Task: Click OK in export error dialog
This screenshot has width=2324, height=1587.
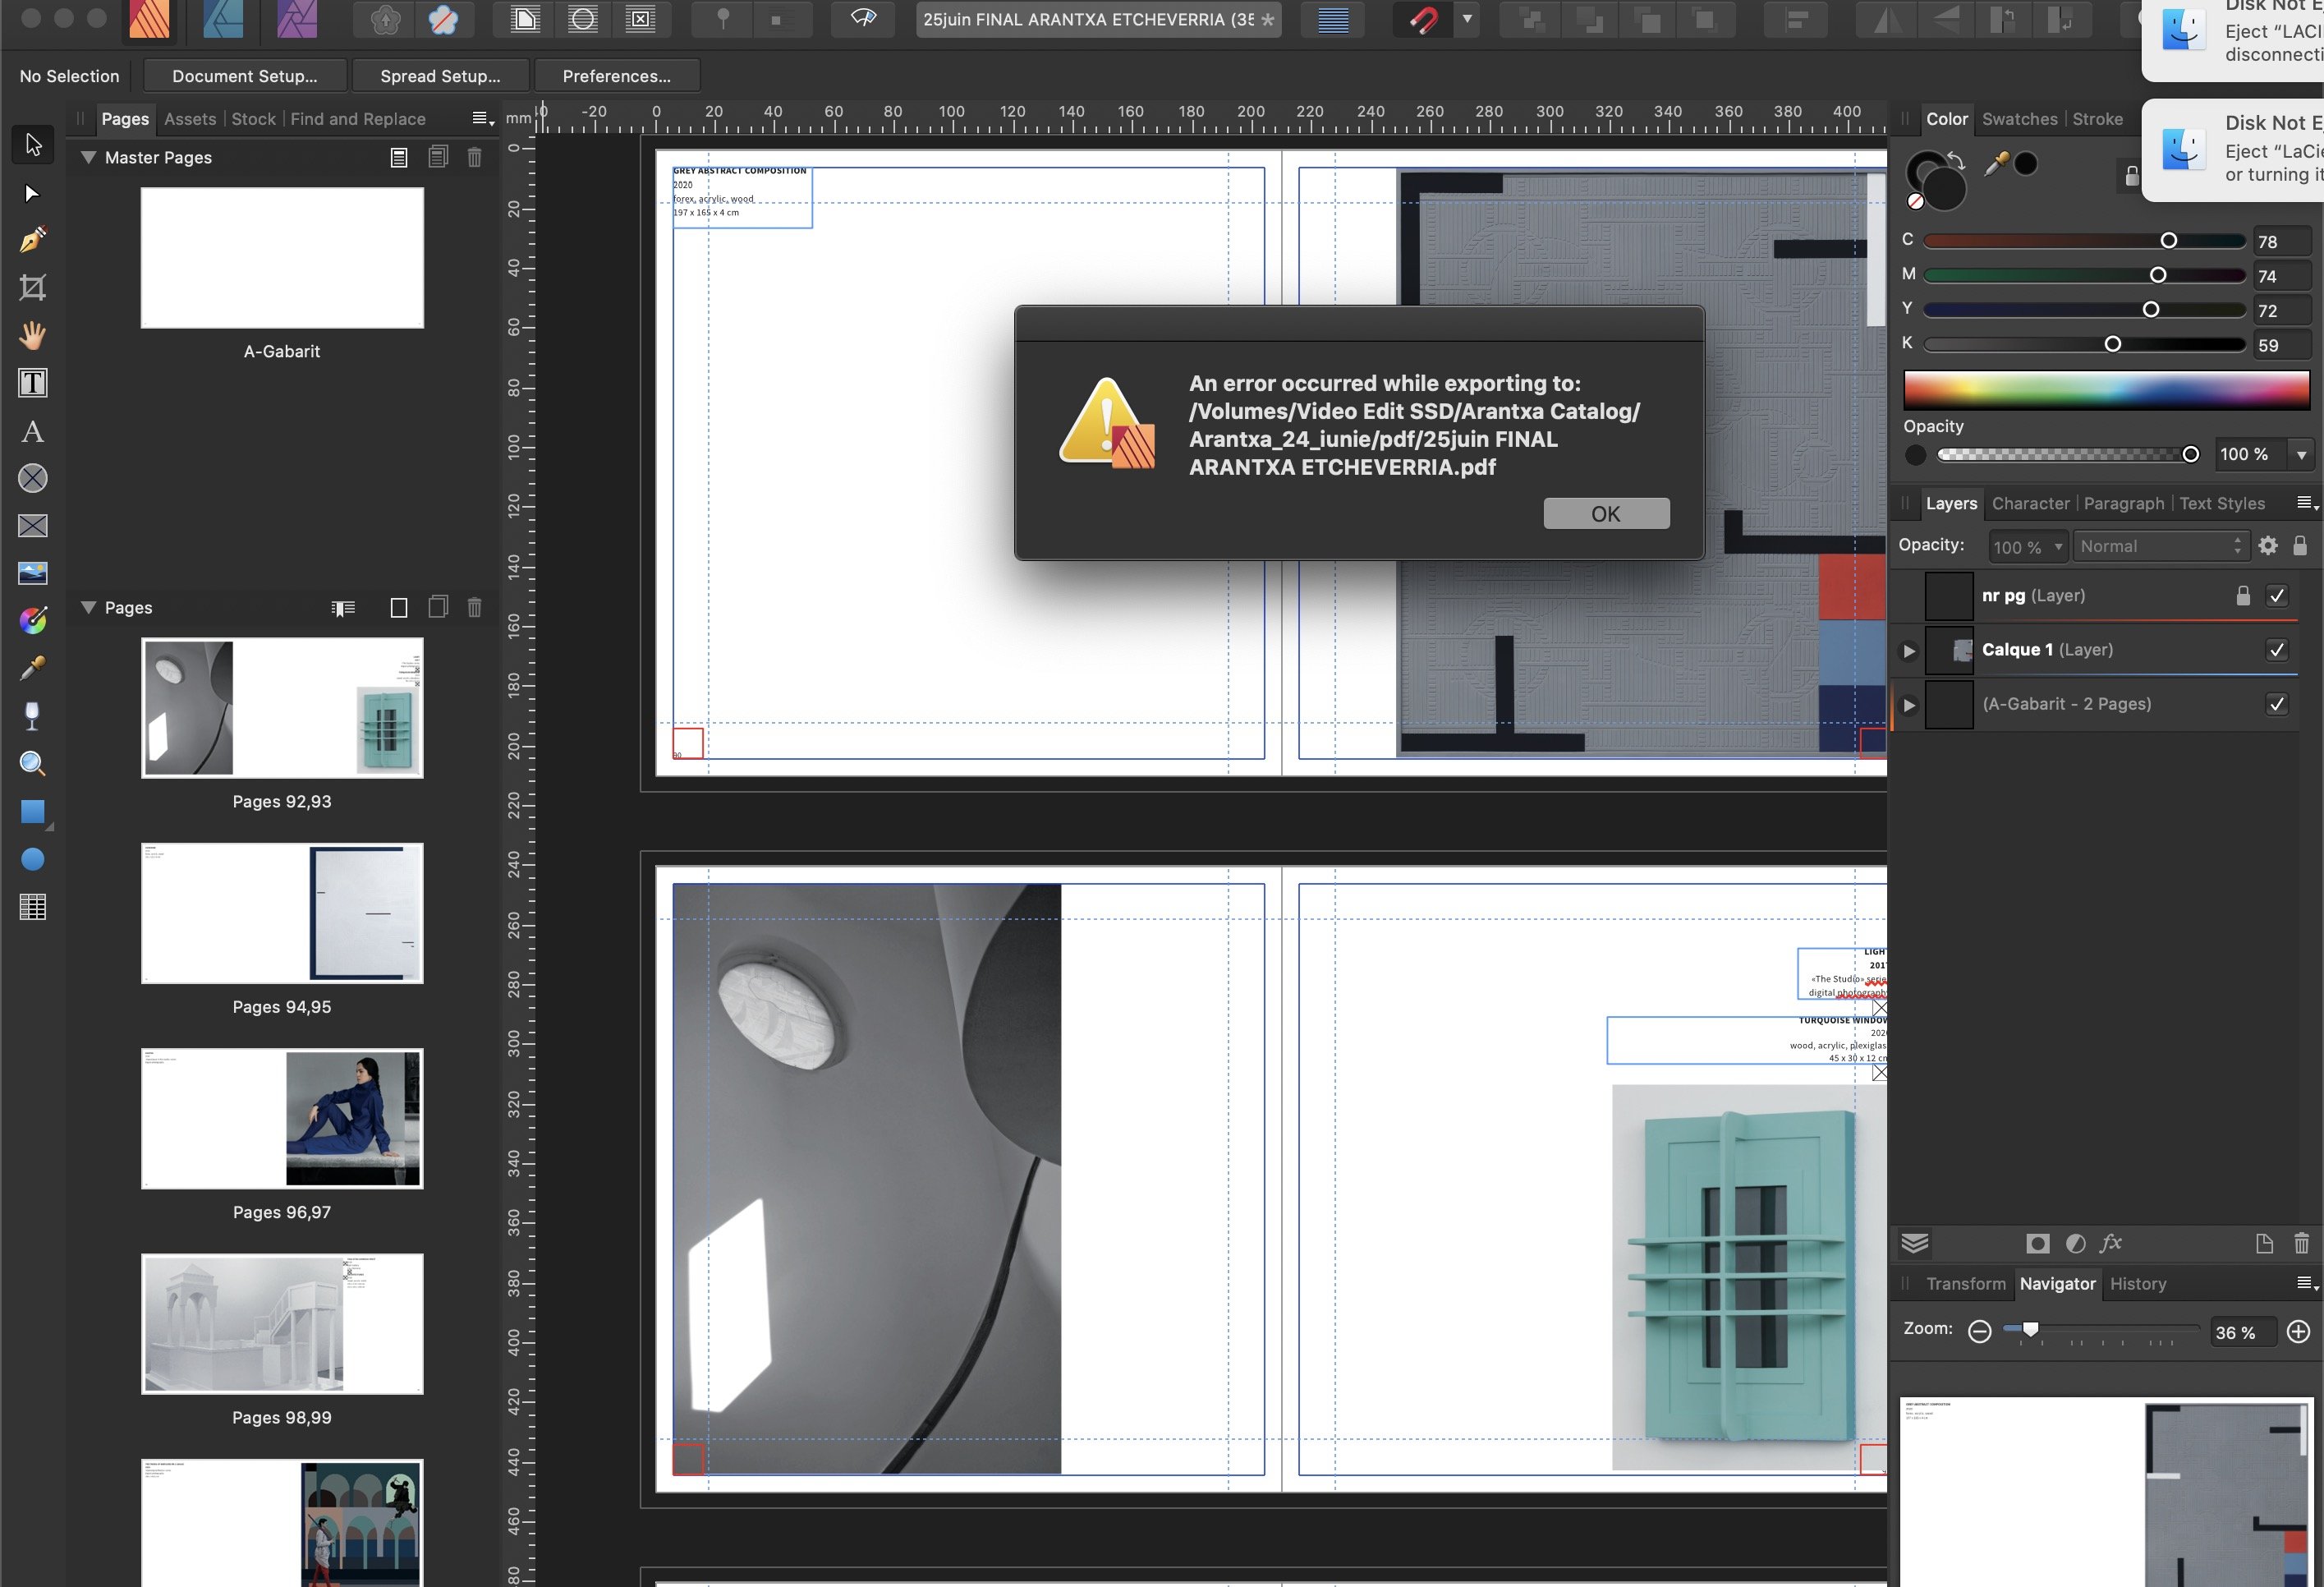Action: pyautogui.click(x=1606, y=513)
